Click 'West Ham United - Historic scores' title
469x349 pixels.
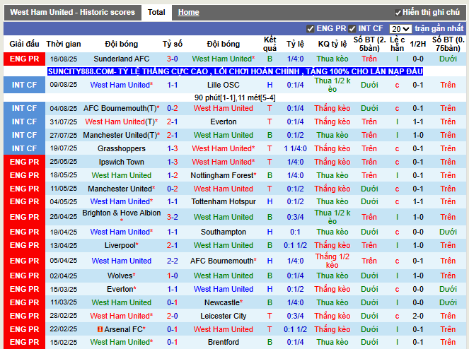click(x=72, y=12)
